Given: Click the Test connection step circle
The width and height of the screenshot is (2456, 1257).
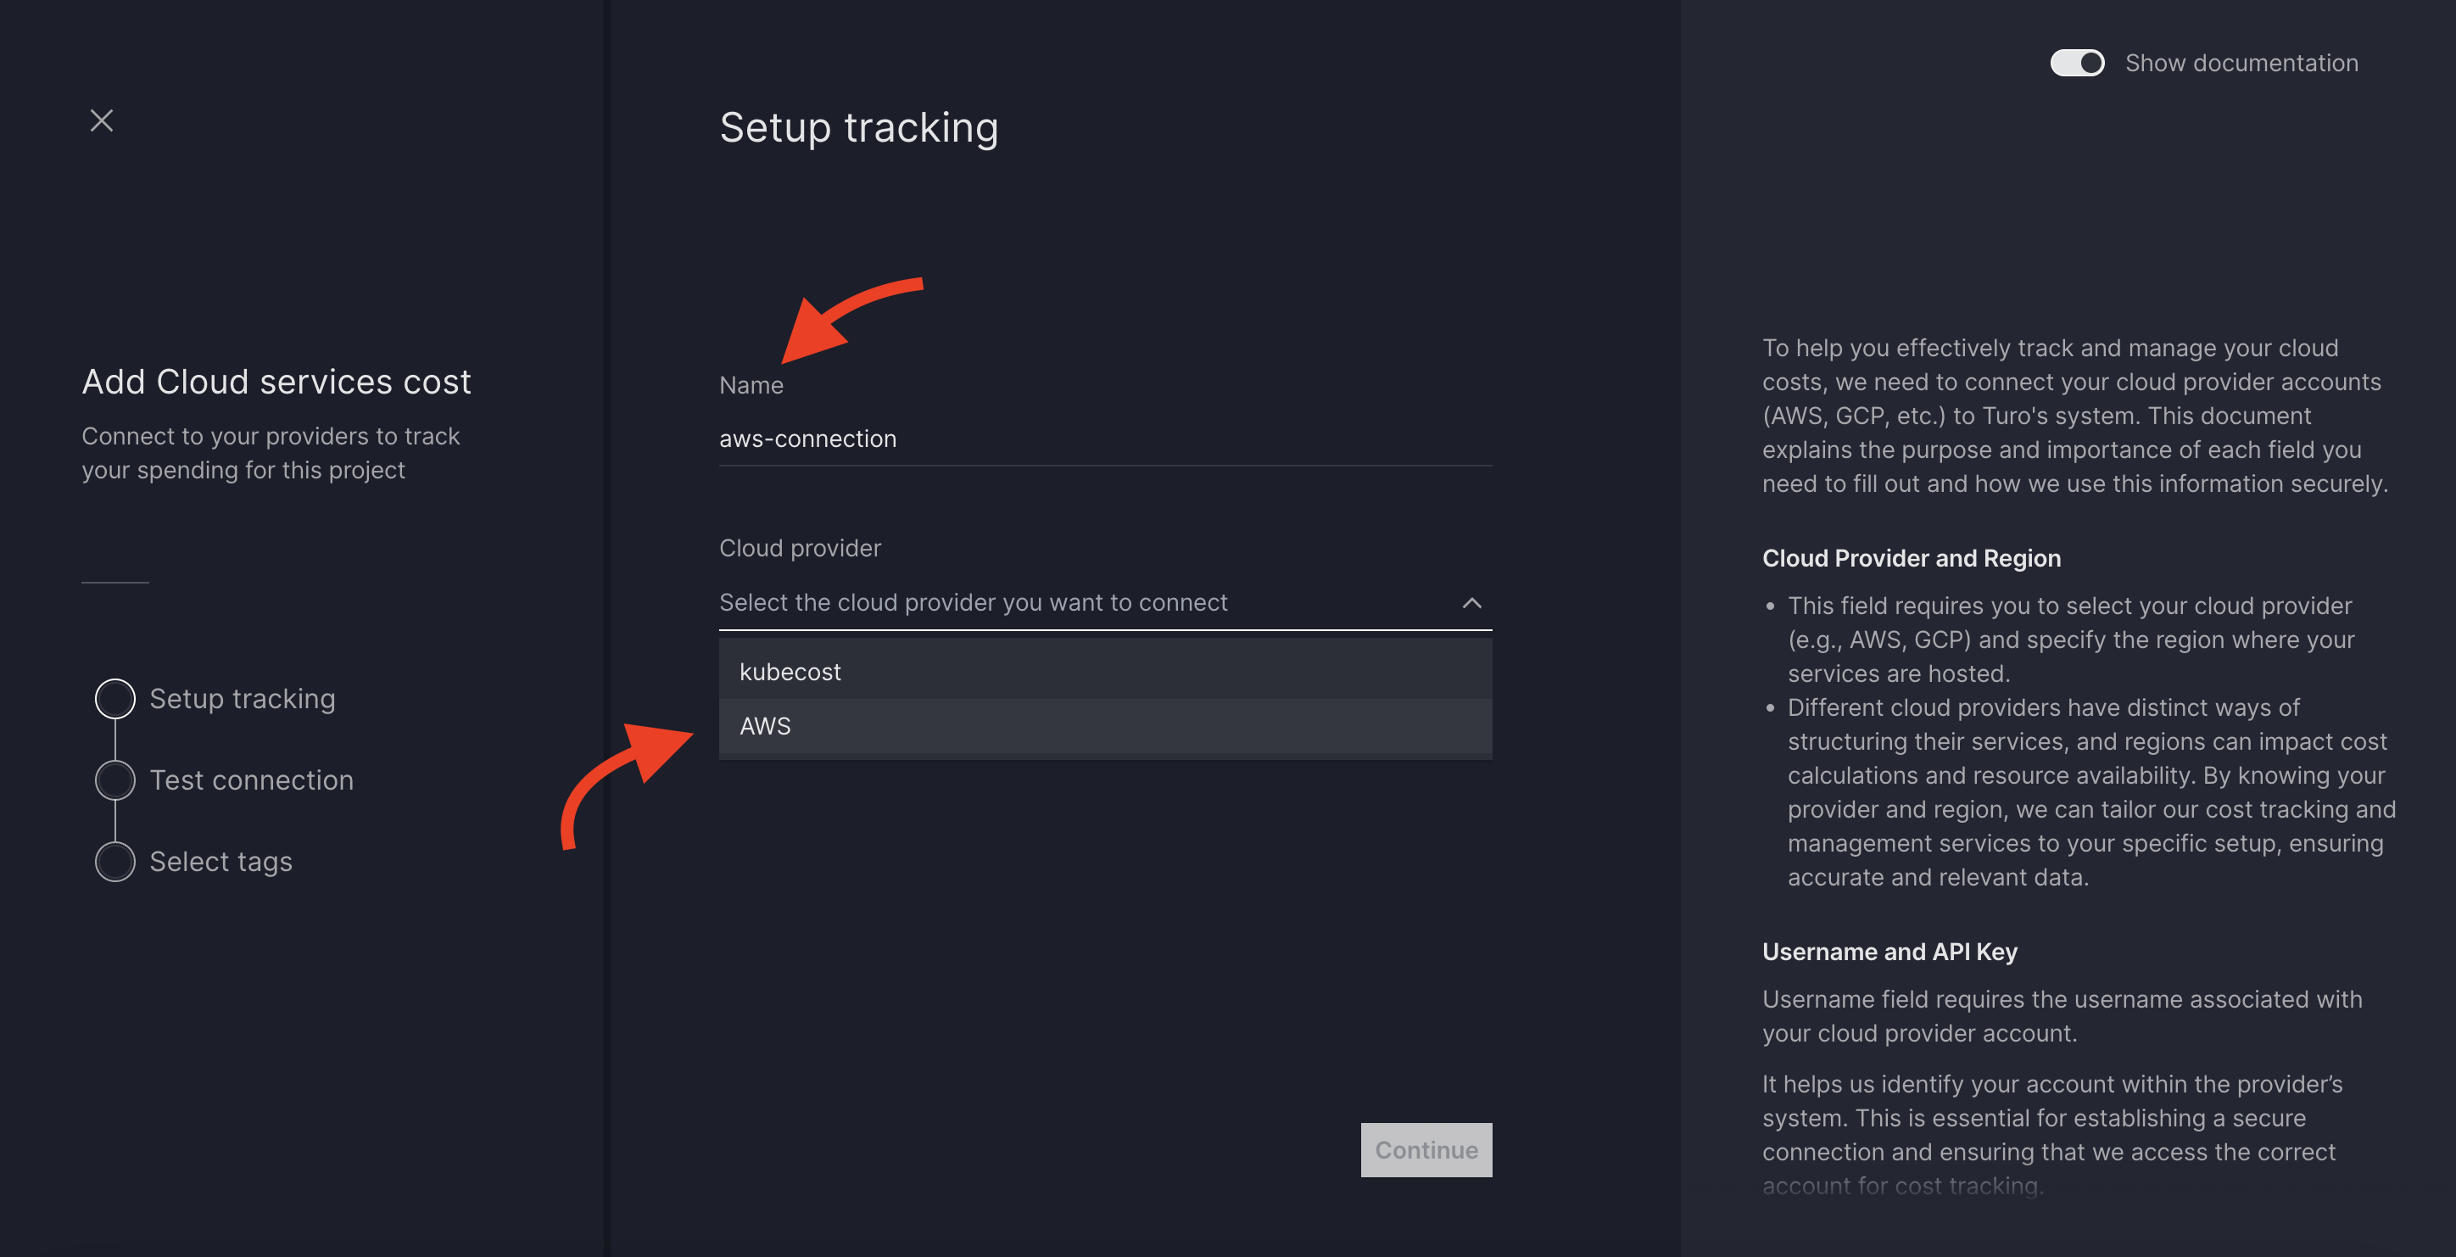Looking at the screenshot, I should 115,780.
